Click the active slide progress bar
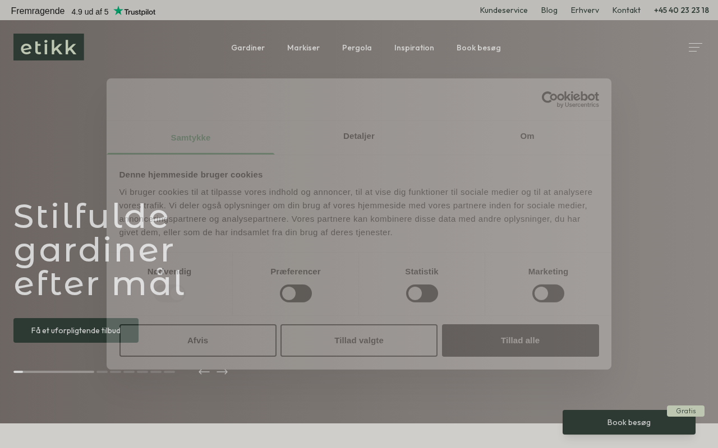This screenshot has height=448, width=718. (54, 372)
